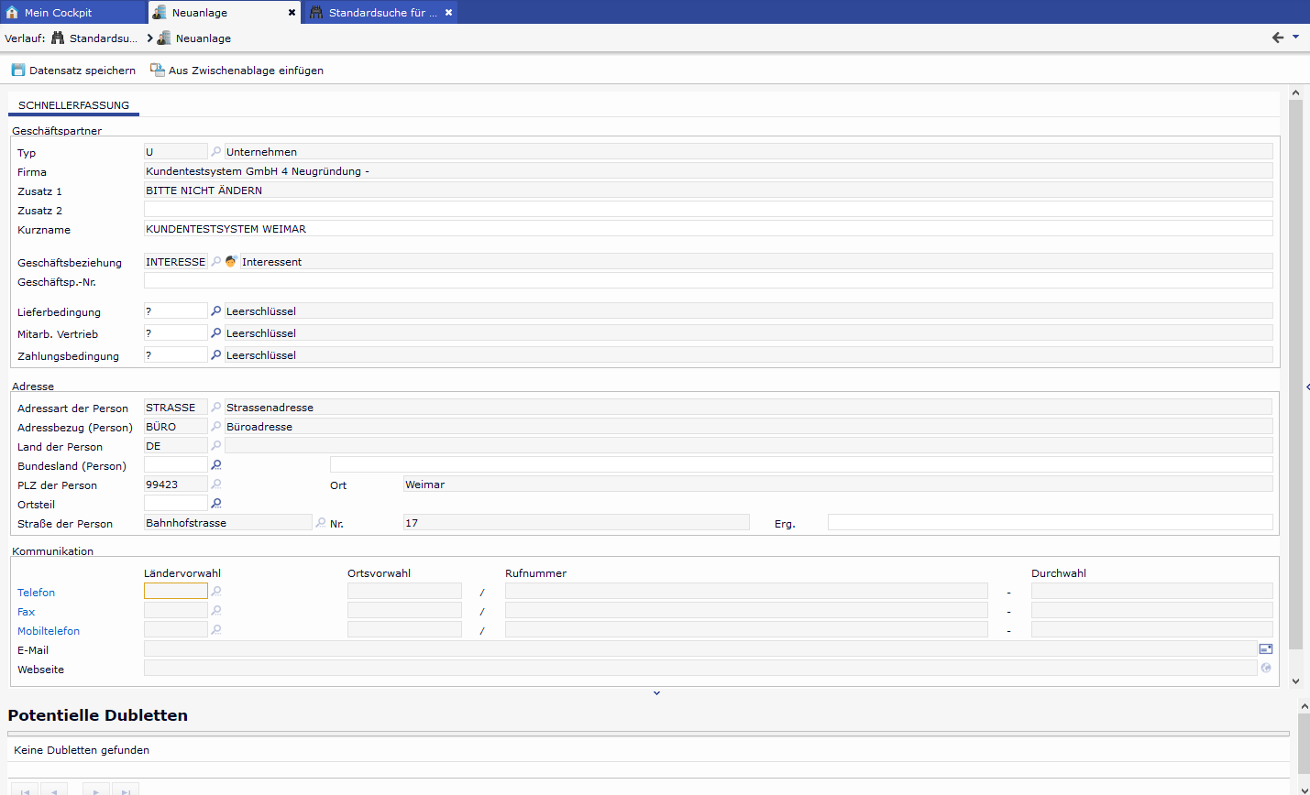This screenshot has height=795, width=1310.
Task: Open the history dropdown arrow beside back arrow
Action: (1295, 38)
